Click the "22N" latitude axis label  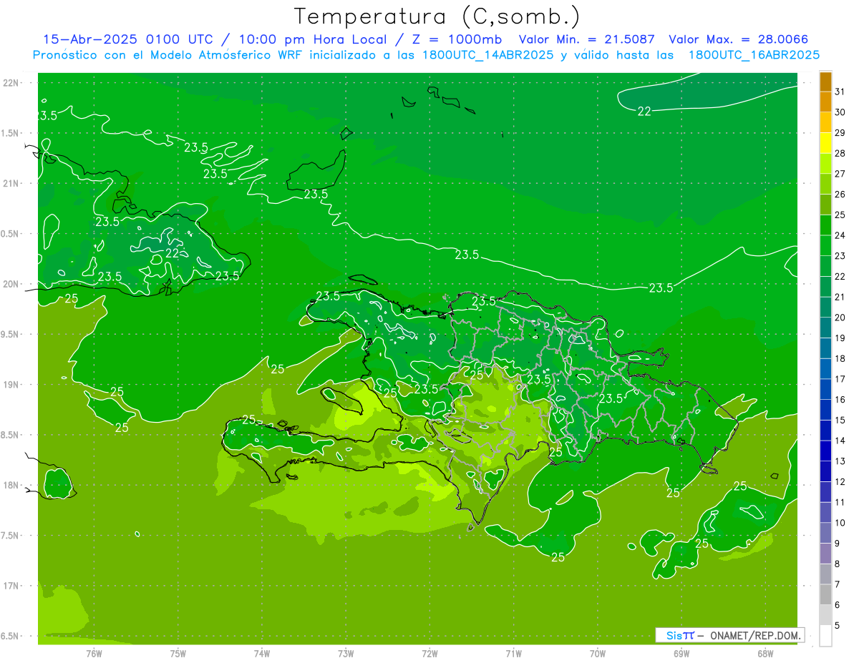[x=11, y=83]
